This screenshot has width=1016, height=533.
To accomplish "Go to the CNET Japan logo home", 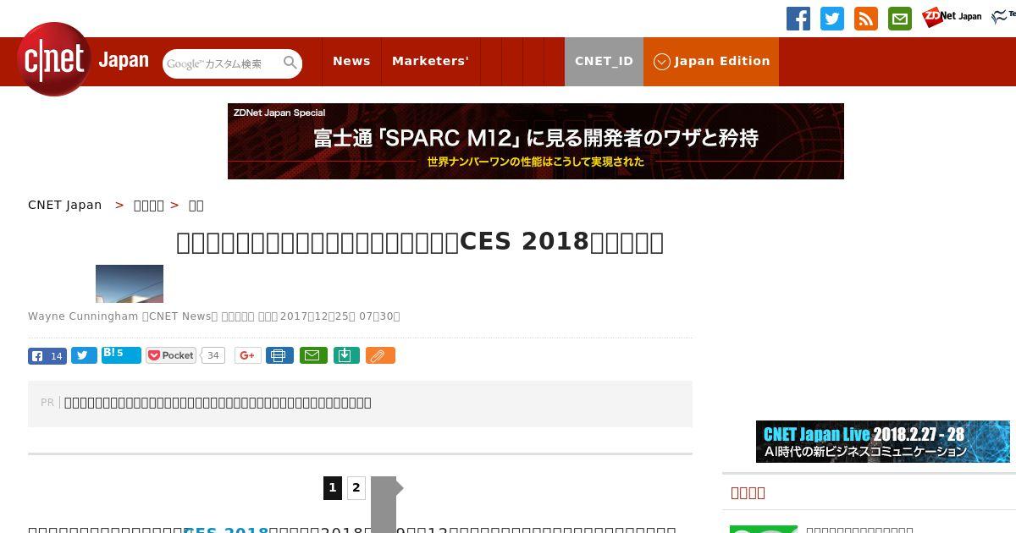I will pos(83,59).
